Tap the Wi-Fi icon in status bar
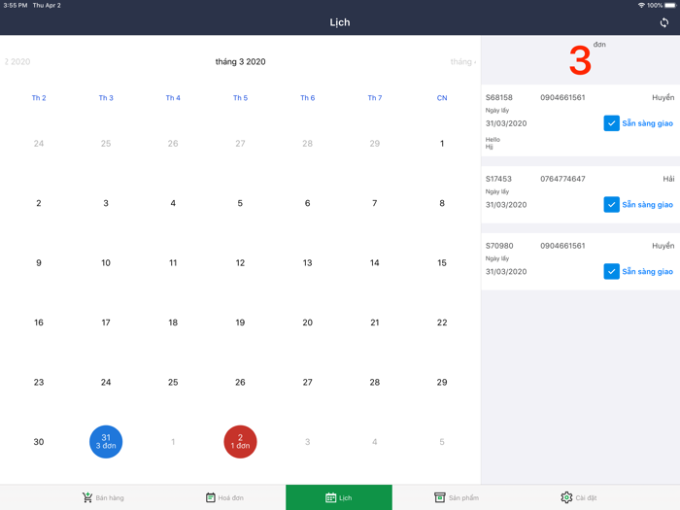This screenshot has height=510, width=680. [x=641, y=5]
